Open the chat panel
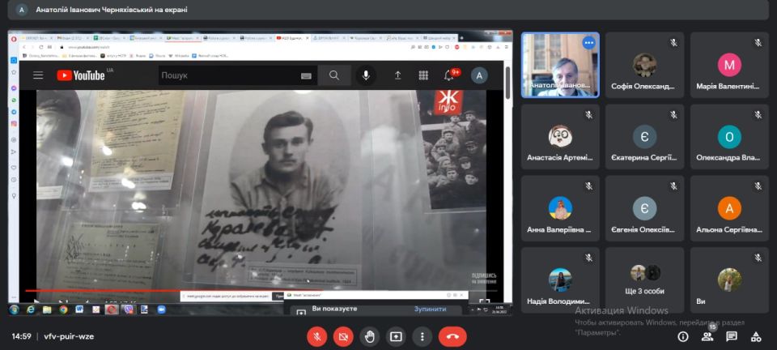777x350 pixels. [732, 336]
